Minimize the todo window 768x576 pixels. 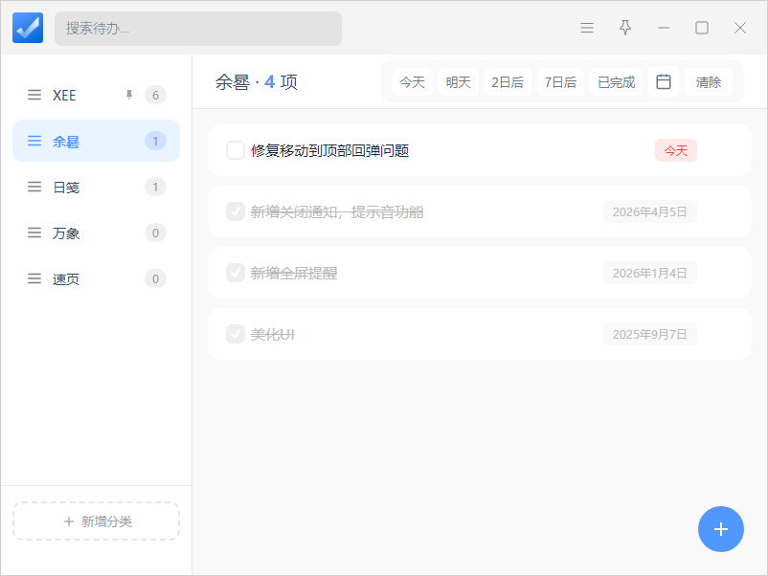664,28
